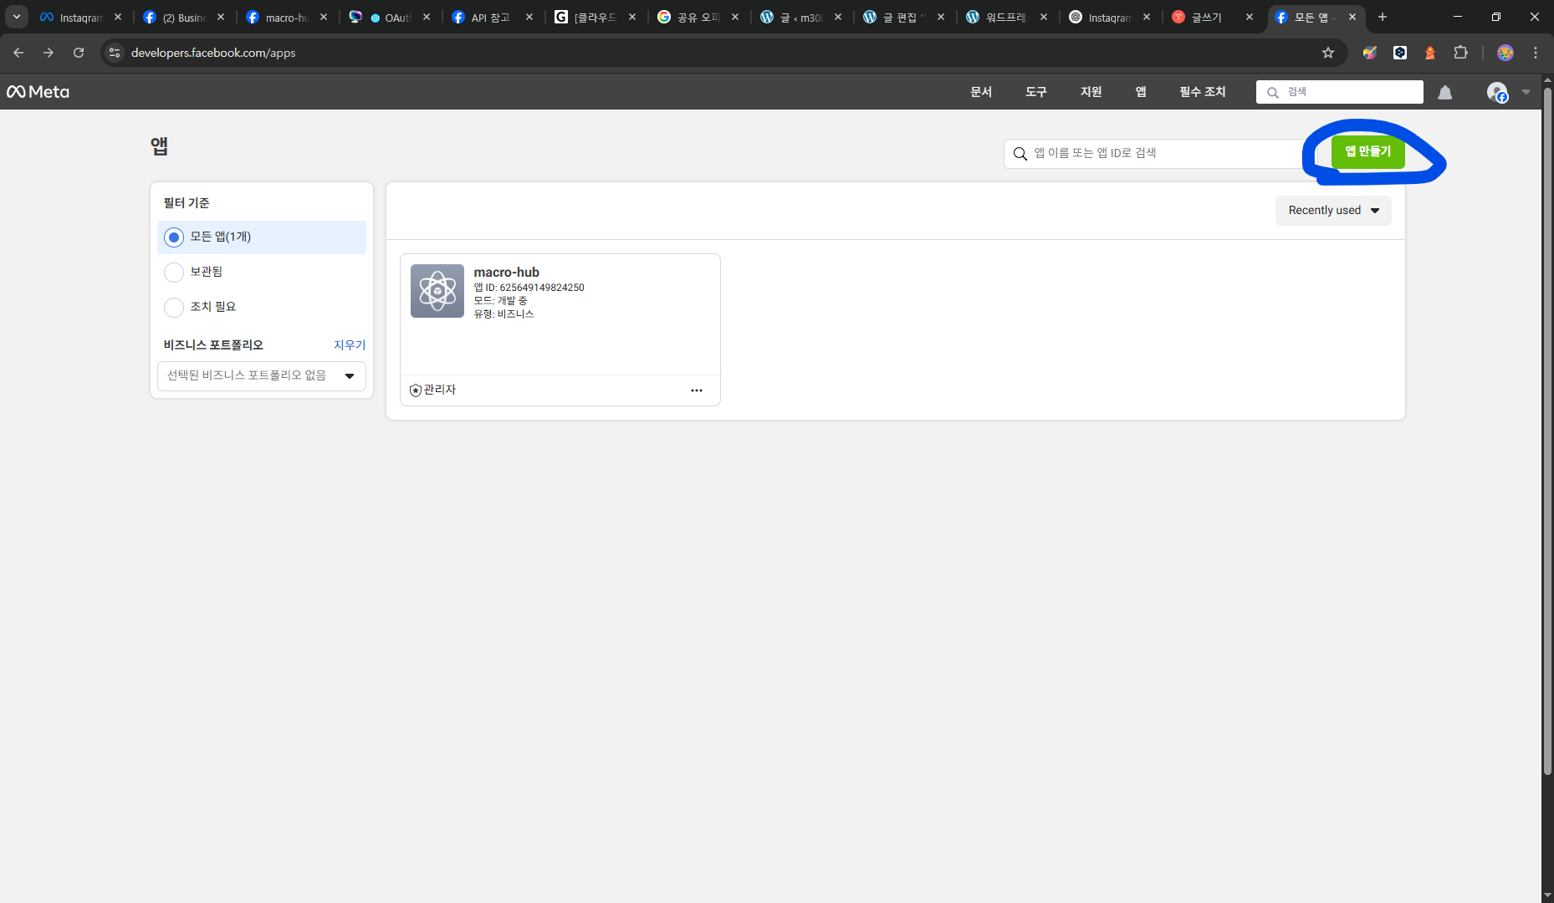Screen dimensions: 1554x903
Task: Click the app search magnifier icon
Action: point(1020,154)
